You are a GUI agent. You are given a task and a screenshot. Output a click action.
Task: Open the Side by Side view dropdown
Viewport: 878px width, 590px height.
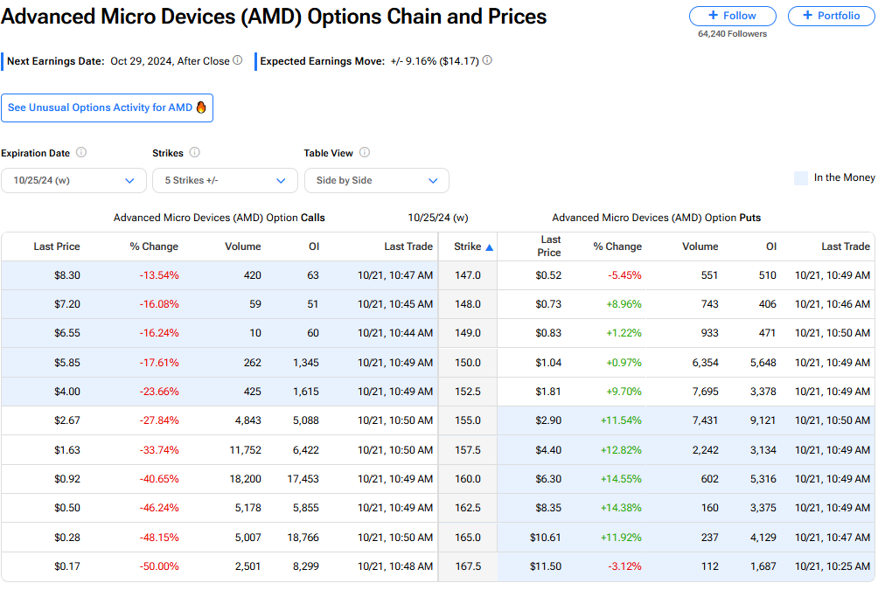tap(376, 180)
